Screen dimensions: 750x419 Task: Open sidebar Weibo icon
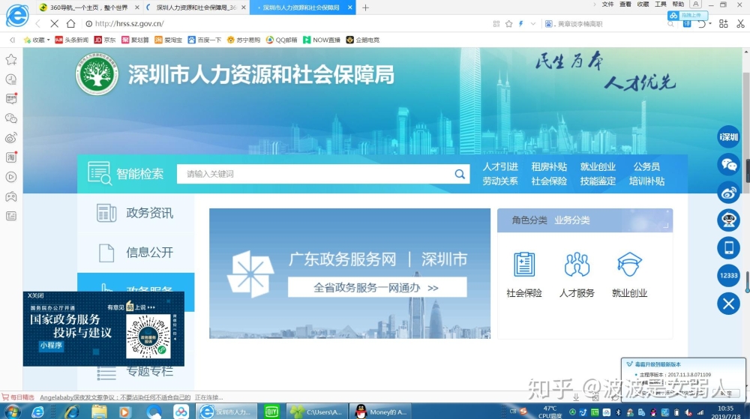(11, 138)
